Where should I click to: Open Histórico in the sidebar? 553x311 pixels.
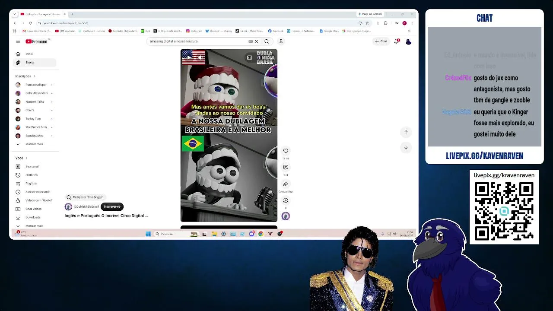[34, 175]
